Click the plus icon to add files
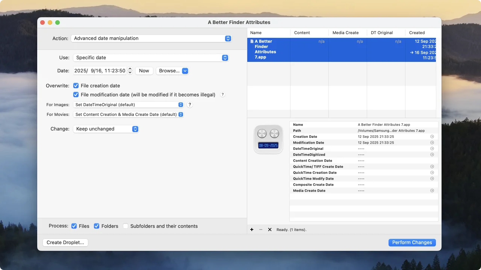The image size is (481, 270). point(252,229)
